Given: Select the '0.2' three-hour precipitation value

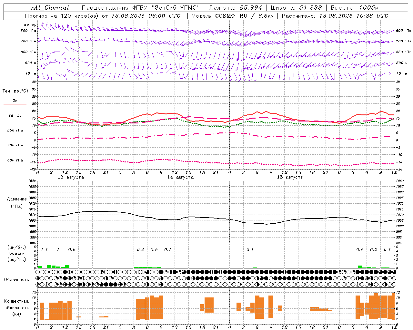Looking at the screenshot, I should 374,249.
